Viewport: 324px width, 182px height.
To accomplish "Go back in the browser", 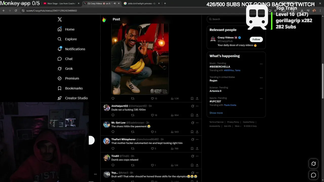I will (x=4, y=11).
